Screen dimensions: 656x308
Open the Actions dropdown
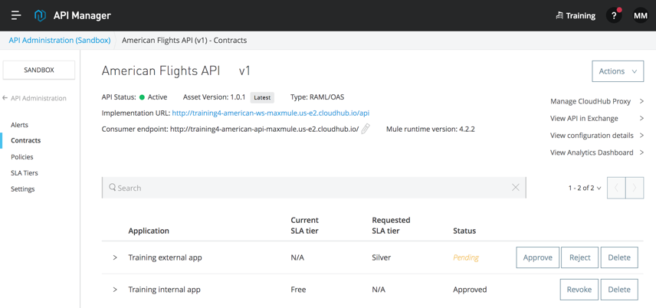617,71
